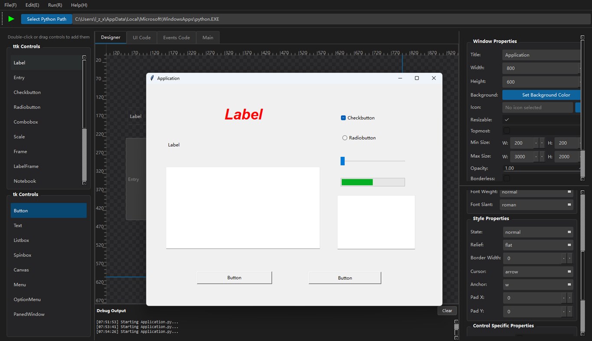Select Entry in the ttk Controls list
The image size is (592, 341).
46,78
